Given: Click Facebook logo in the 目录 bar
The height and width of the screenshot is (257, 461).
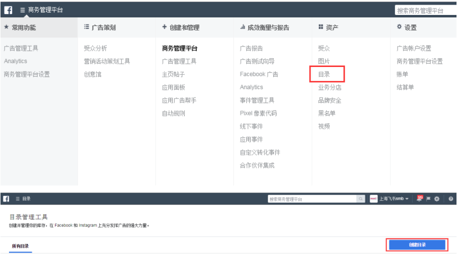Looking at the screenshot, I should pos(6,198).
